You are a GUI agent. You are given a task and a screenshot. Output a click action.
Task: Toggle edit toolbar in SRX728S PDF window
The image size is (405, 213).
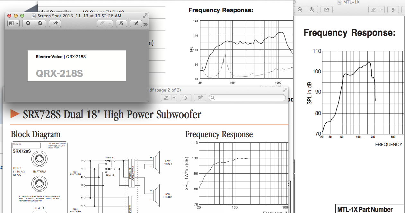tap(200, 98)
